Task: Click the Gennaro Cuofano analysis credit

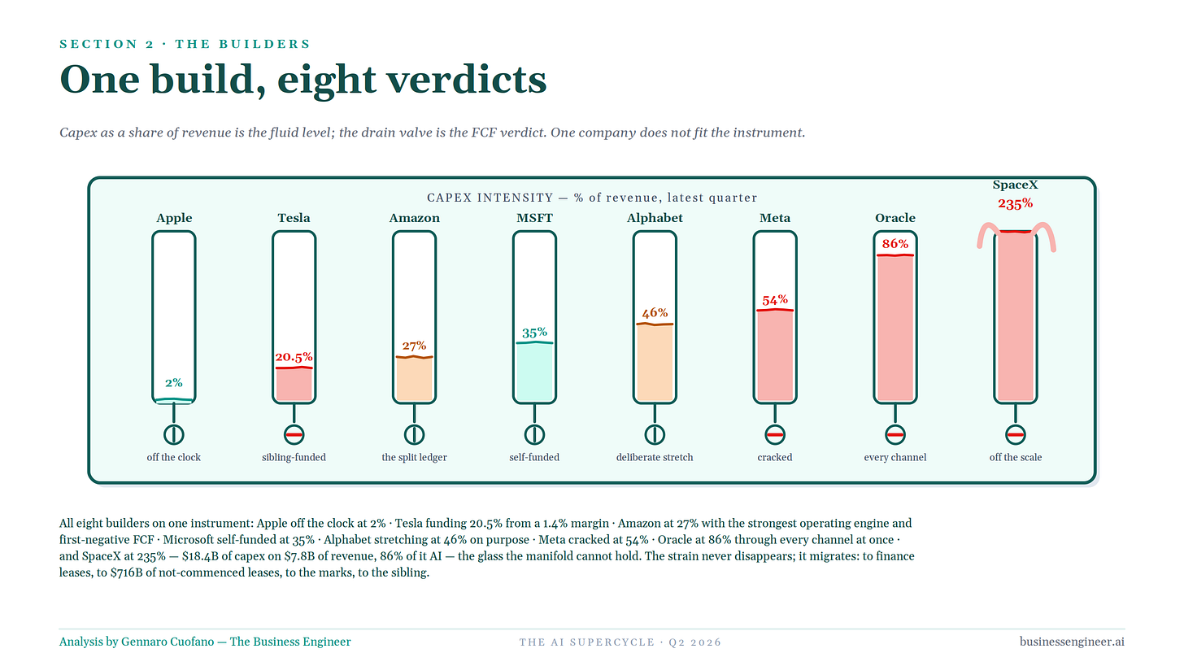Action: click(205, 642)
